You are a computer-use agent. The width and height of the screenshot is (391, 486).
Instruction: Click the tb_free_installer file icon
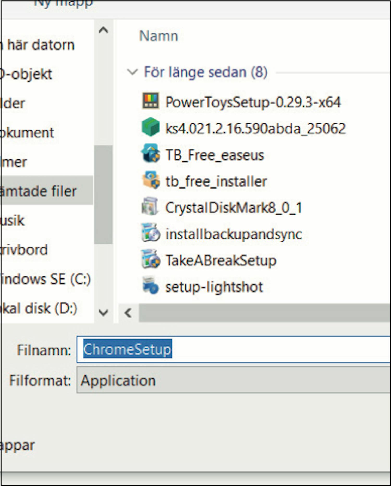pyautogui.click(x=150, y=180)
